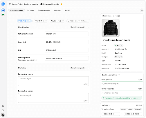
Task: Open the Groupes: Tous filter
Action: [x=57, y=21]
